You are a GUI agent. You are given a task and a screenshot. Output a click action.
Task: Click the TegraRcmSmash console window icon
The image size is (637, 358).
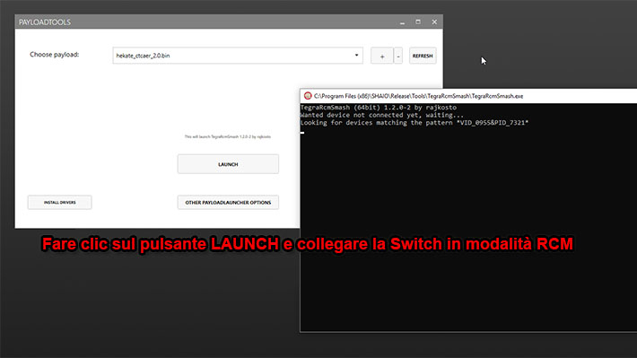[308, 96]
